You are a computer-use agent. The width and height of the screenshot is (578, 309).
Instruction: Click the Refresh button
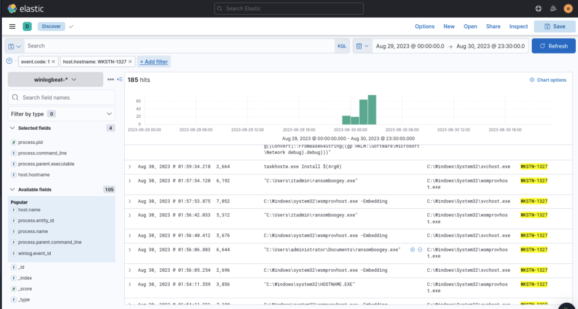[x=553, y=46]
